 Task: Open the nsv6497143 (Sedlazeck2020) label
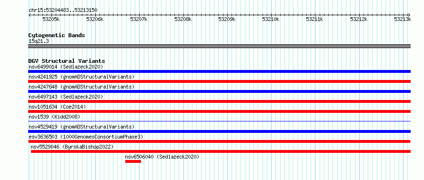click(66, 97)
